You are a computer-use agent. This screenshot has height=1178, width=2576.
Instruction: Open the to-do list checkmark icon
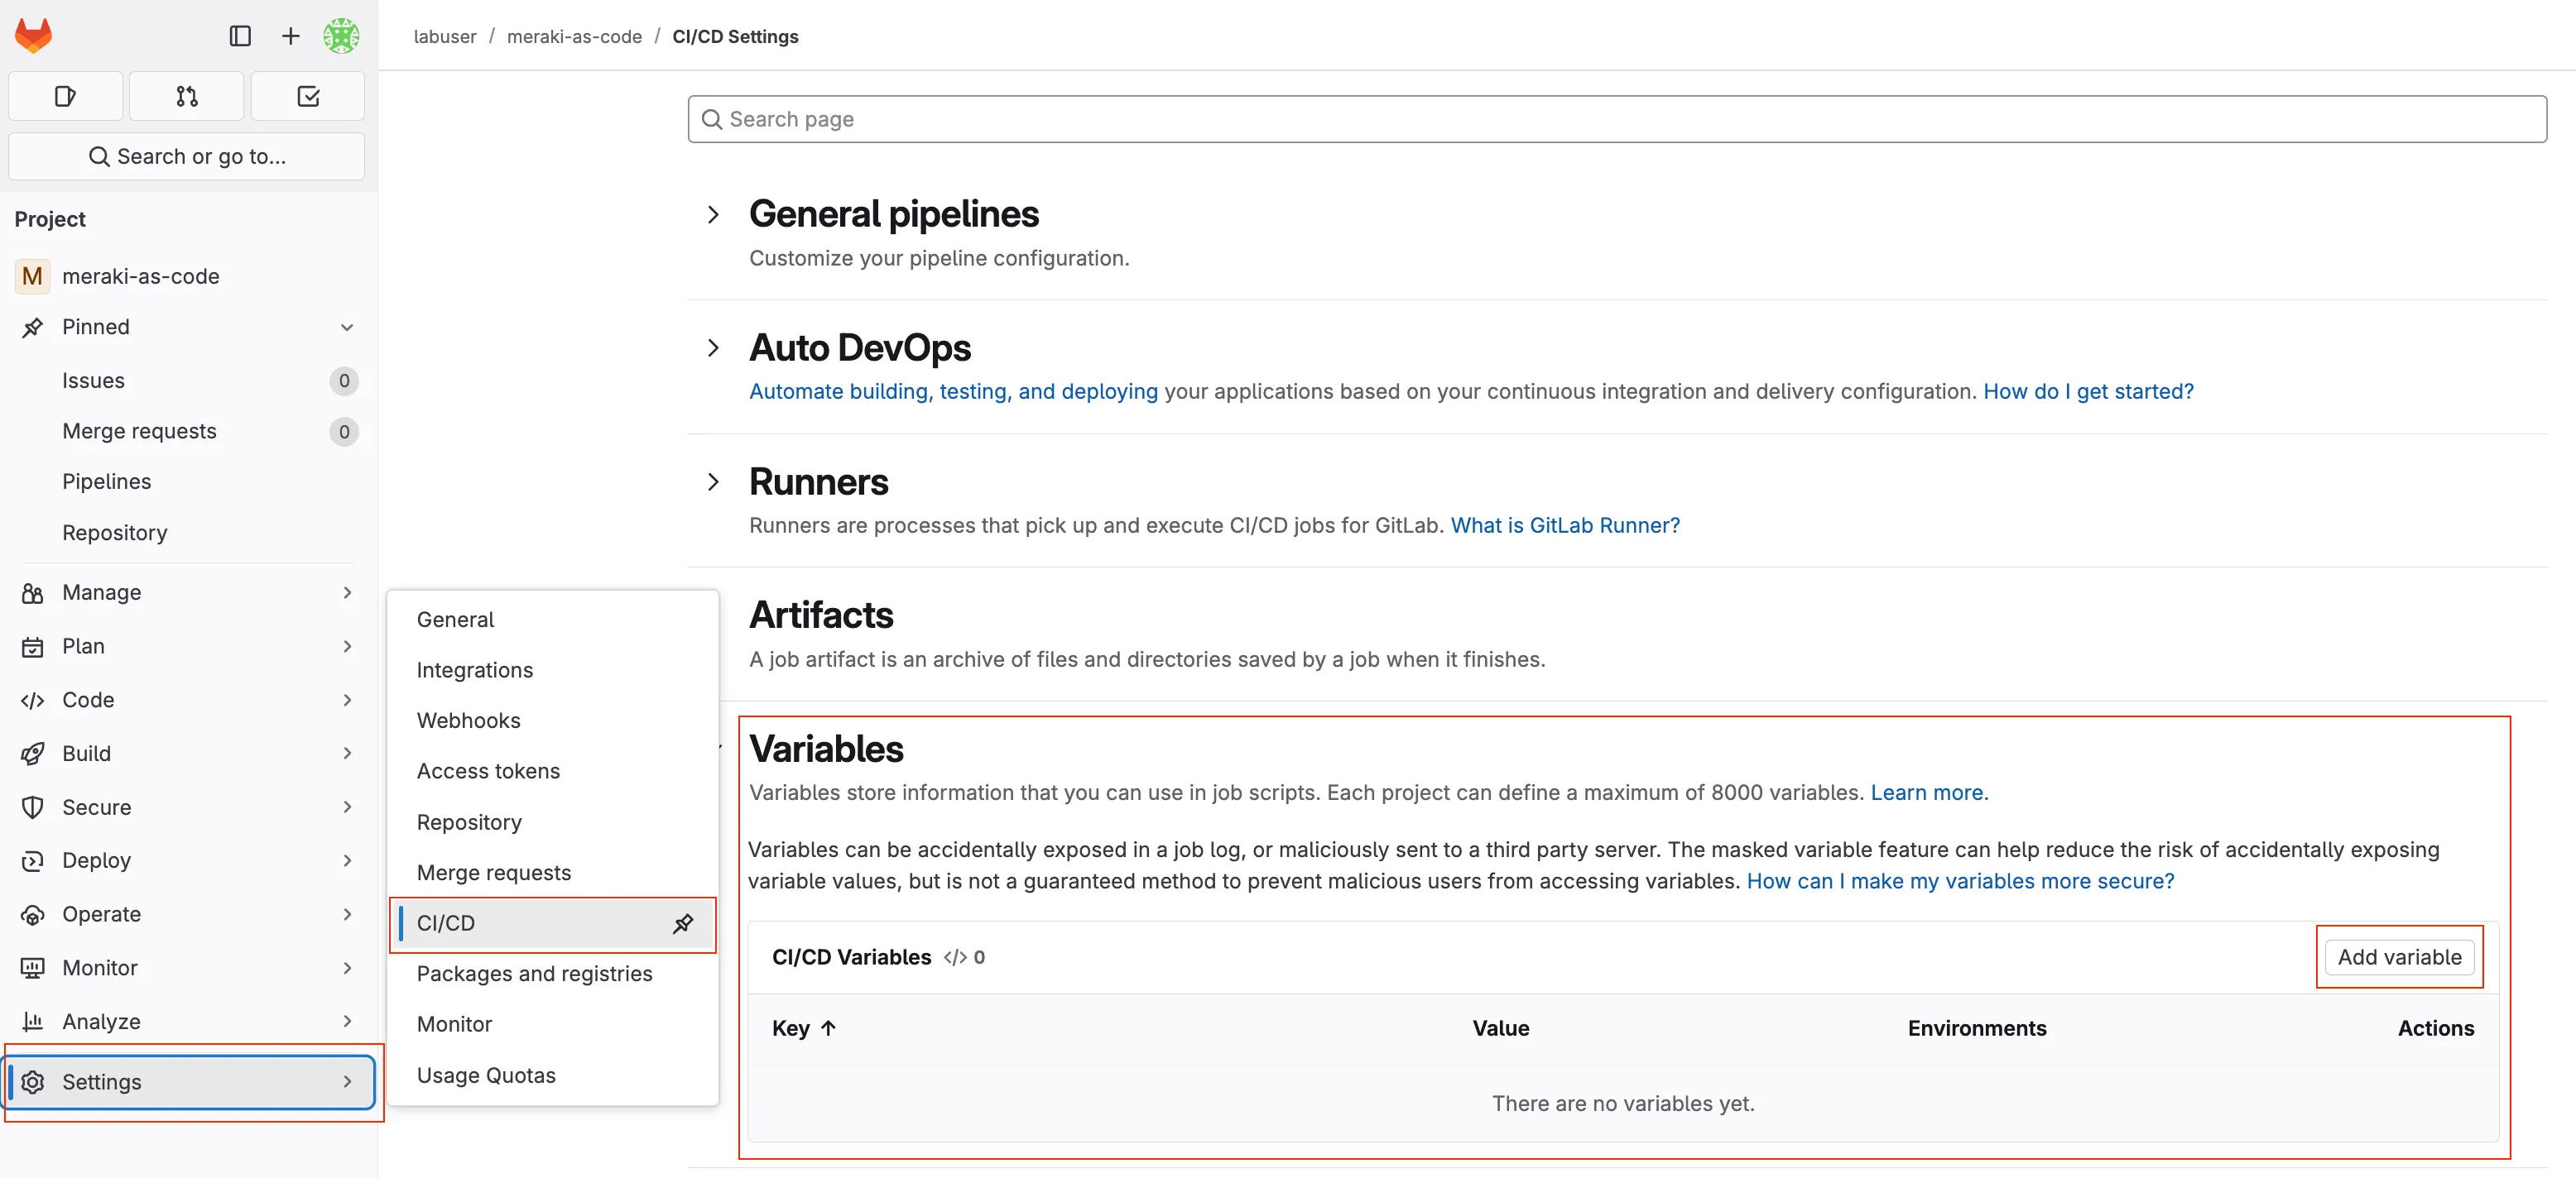(x=308, y=96)
